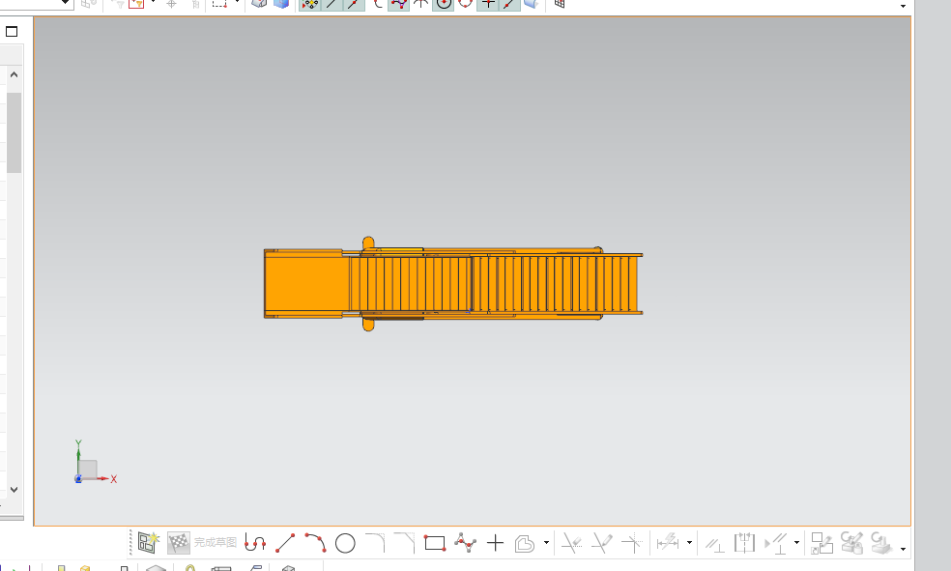The image size is (951, 571).
Task: Choose the Make Corner tool
Action: 631,543
